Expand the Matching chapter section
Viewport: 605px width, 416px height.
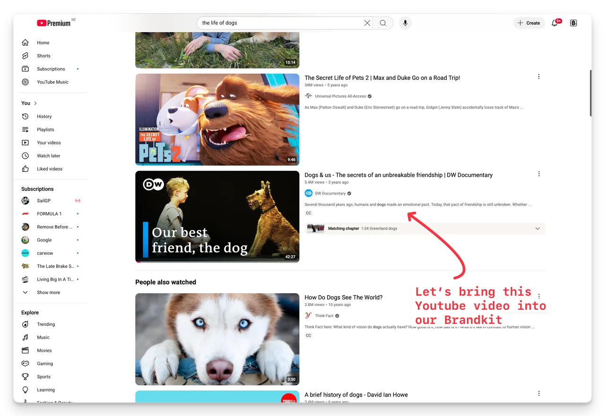click(x=537, y=229)
